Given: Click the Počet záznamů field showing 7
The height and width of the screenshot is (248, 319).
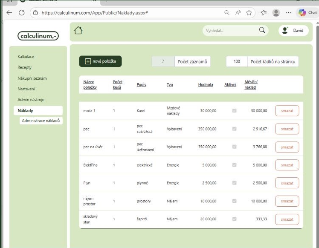Looking at the screenshot, I should tap(163, 61).
